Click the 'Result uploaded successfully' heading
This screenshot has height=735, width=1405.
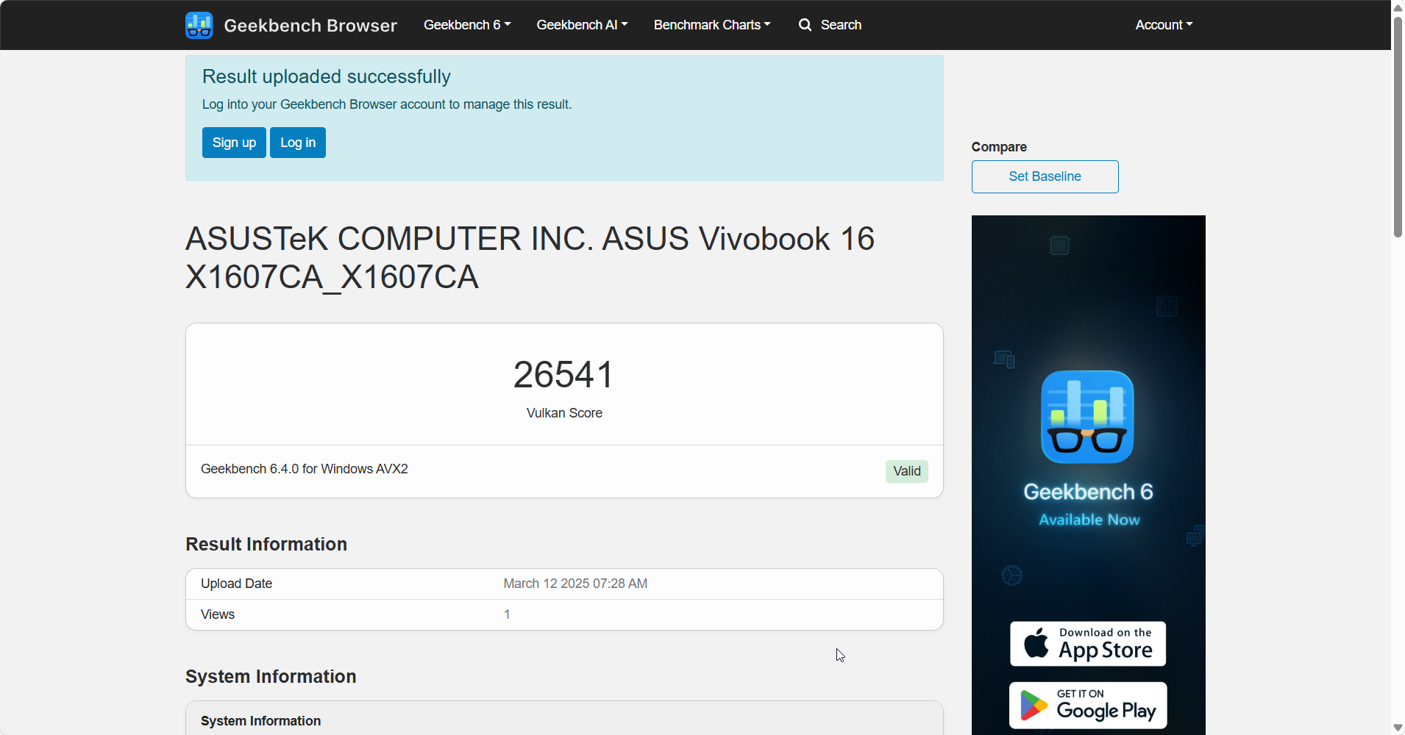click(327, 76)
